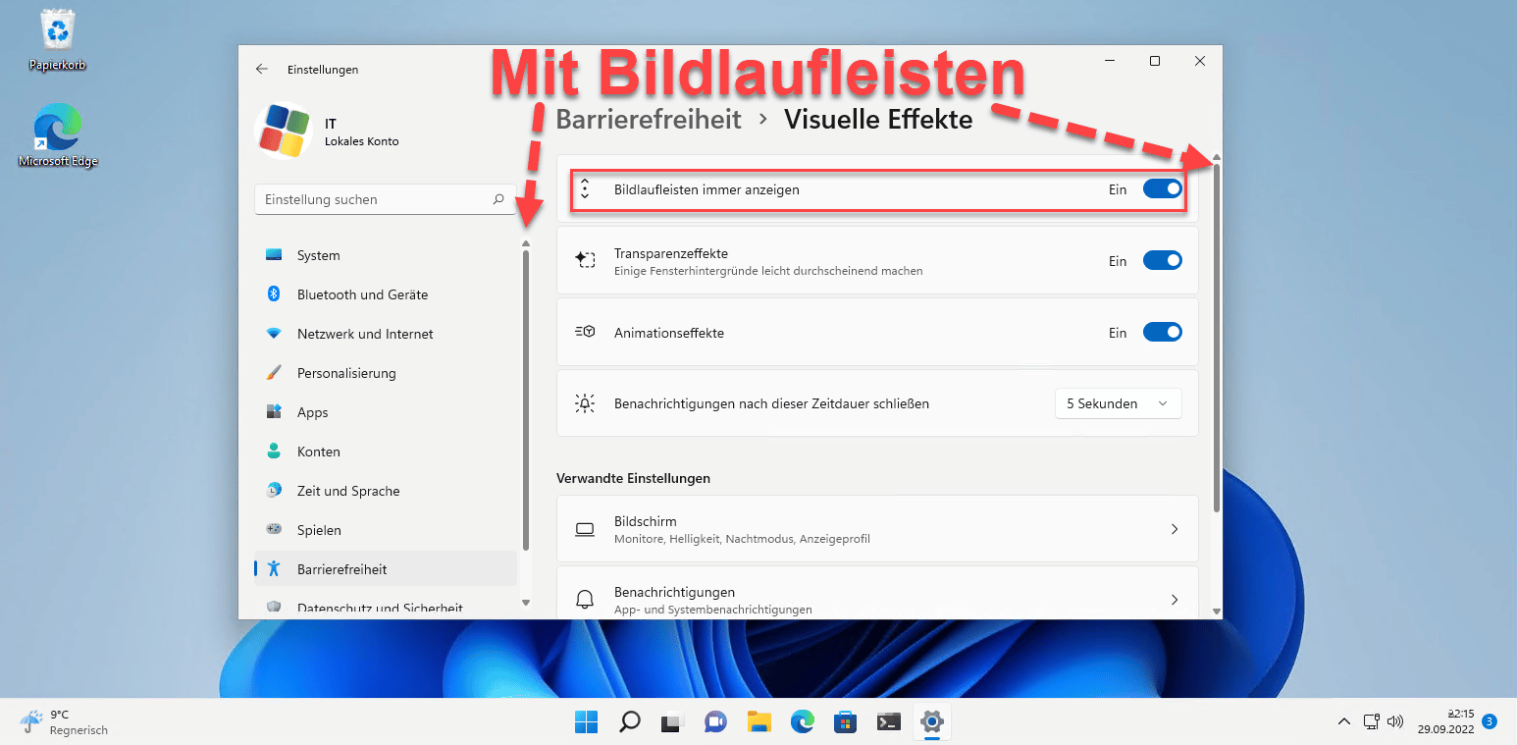Open Konten in the sidebar
The image size is (1517, 745).
pyautogui.click(x=385, y=452)
